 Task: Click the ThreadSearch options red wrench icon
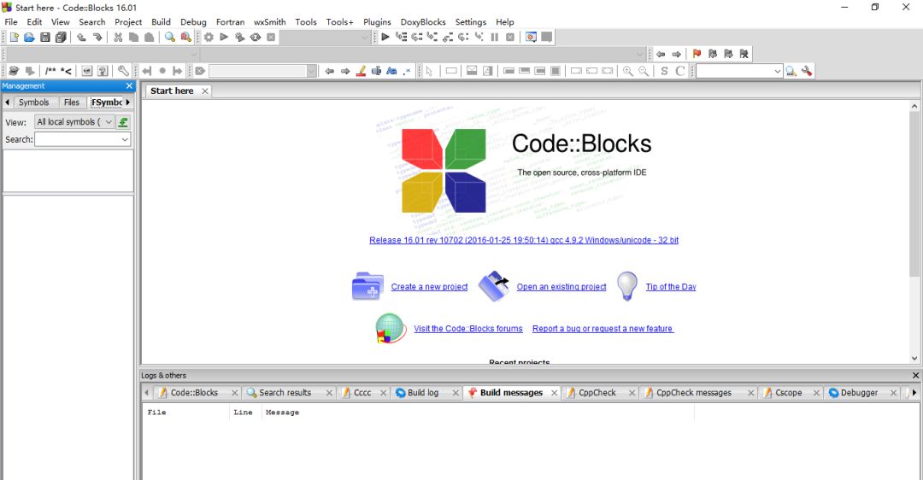[807, 71]
